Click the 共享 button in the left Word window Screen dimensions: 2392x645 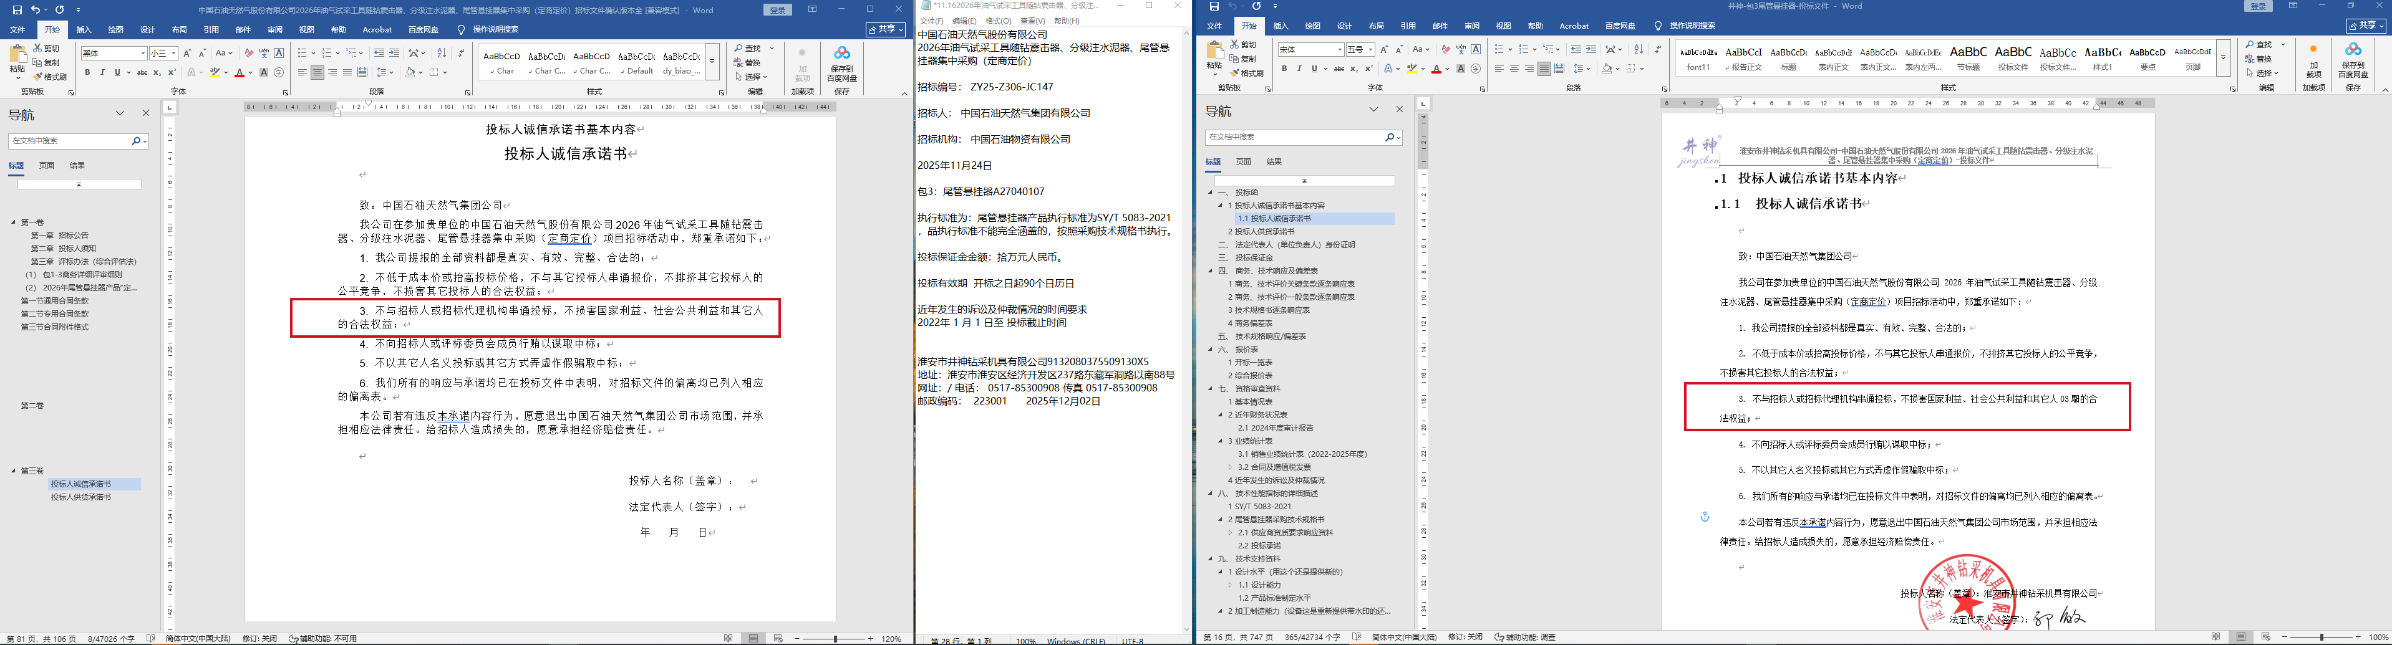[886, 30]
